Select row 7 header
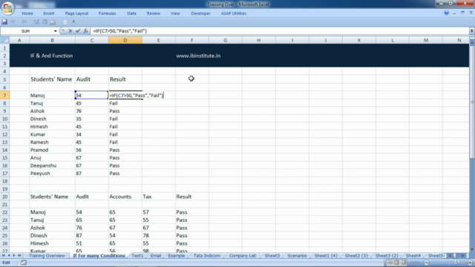475x267 pixels. coord(4,96)
